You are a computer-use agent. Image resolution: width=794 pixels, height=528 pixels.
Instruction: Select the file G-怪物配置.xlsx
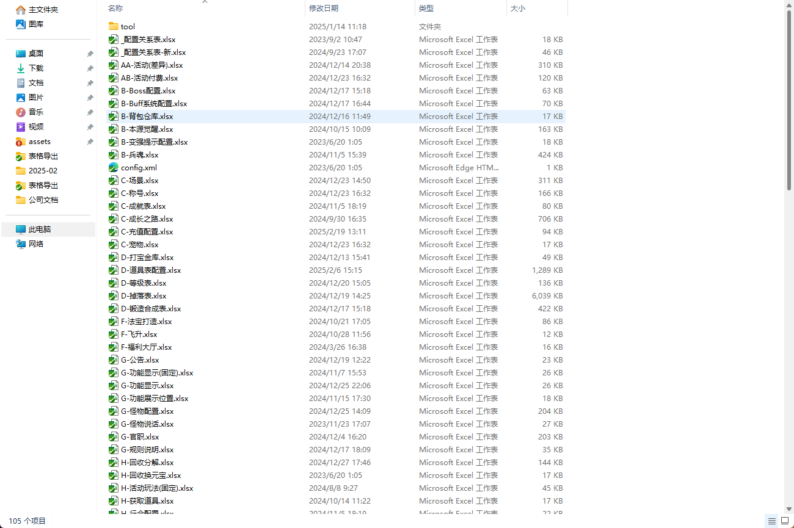coord(147,411)
